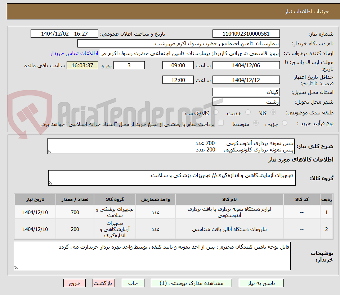The image size is (340, 295).
Task: Click row 2 group تجهیزات آزمایشگاهی و اندازه‌گیری
Action: click(115, 229)
